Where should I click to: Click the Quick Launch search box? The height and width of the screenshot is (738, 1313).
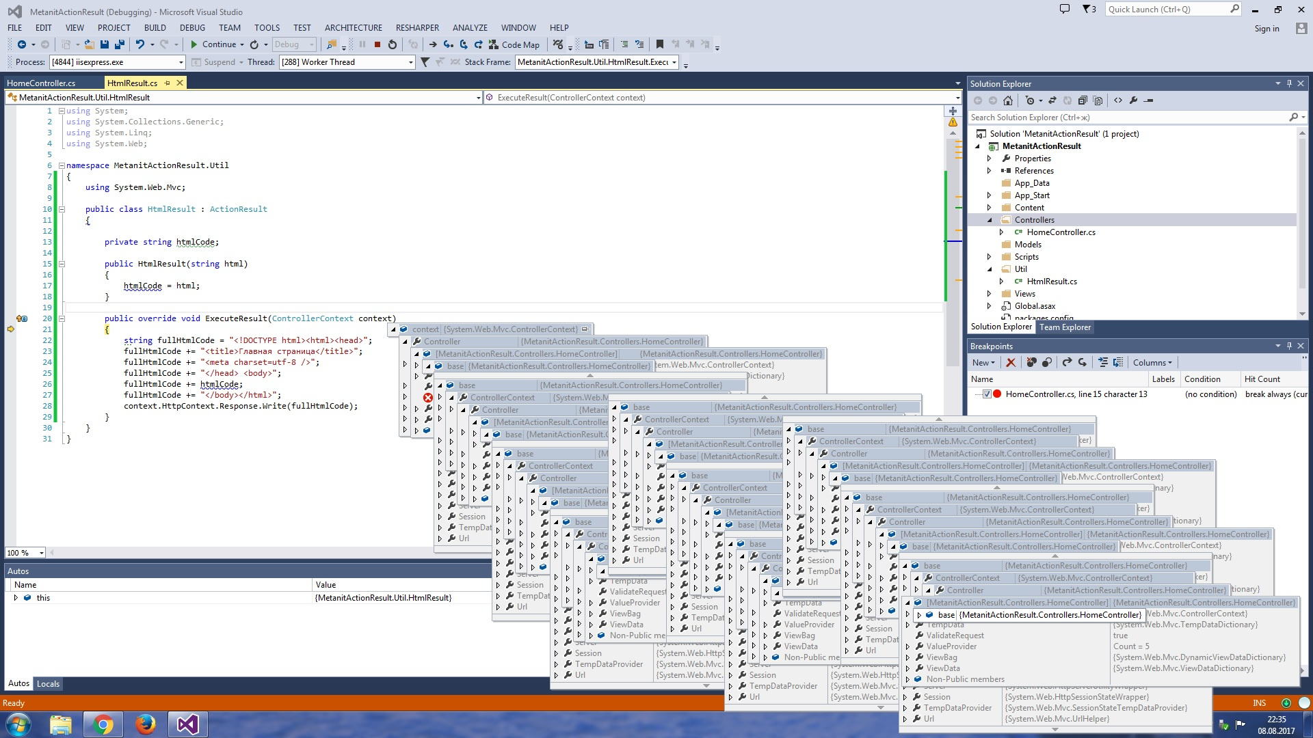(x=1173, y=10)
